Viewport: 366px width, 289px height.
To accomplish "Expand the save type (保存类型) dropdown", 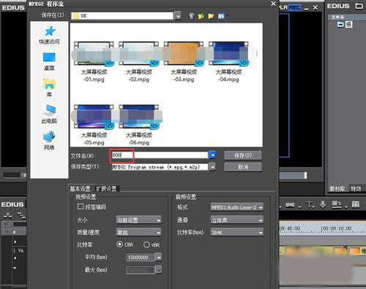I will (213, 167).
